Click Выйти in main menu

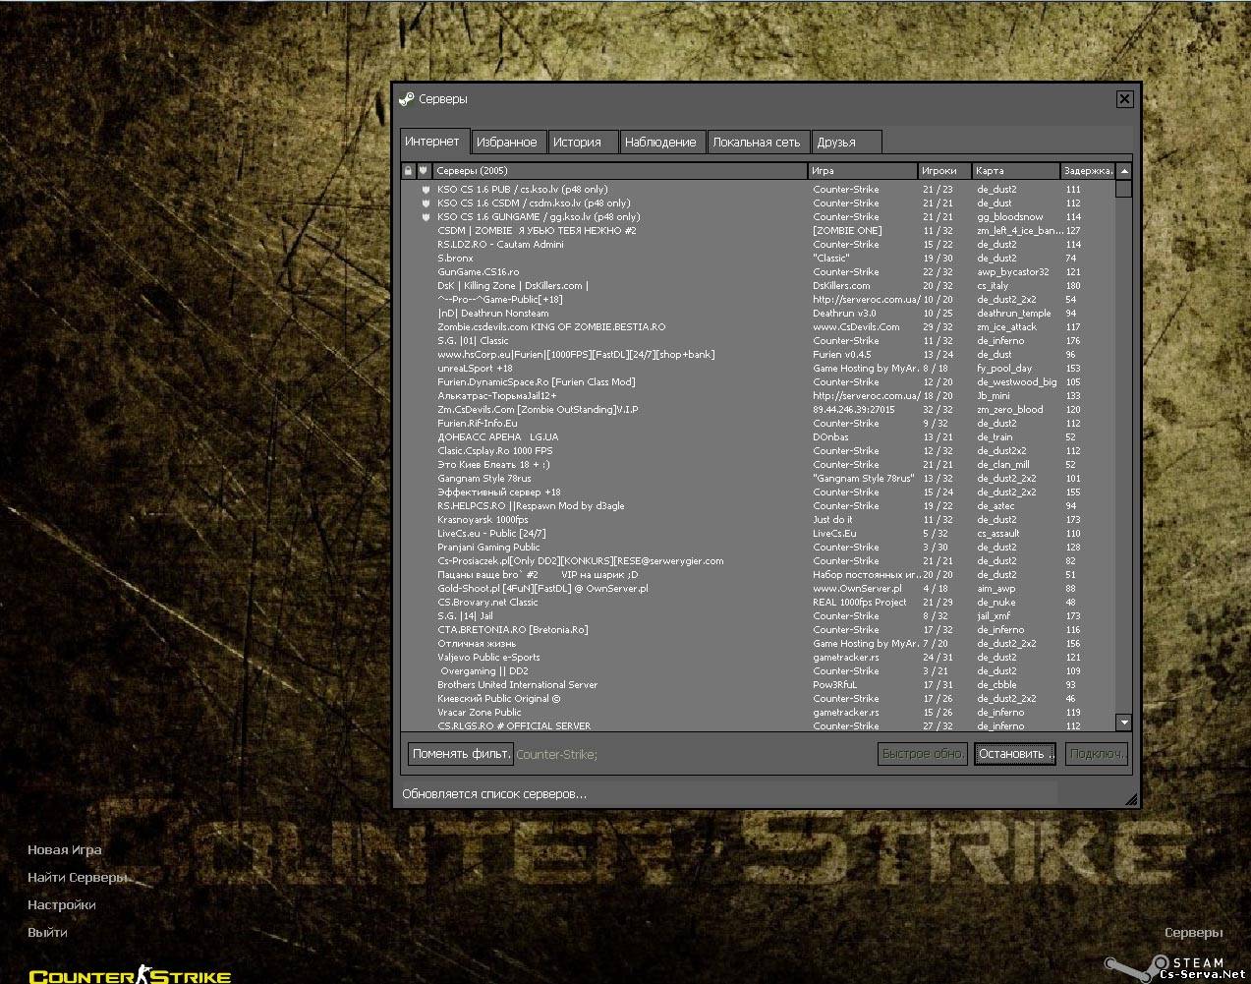(47, 933)
